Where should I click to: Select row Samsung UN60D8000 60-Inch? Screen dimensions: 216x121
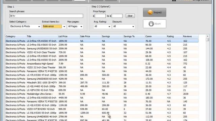102,79
